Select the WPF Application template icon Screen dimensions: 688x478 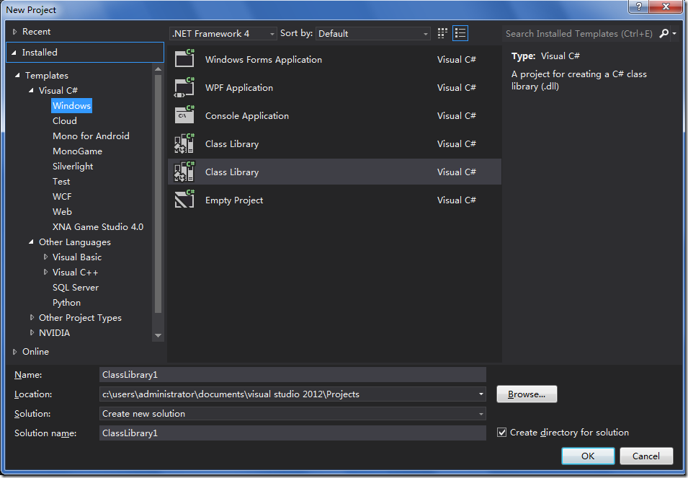[184, 87]
